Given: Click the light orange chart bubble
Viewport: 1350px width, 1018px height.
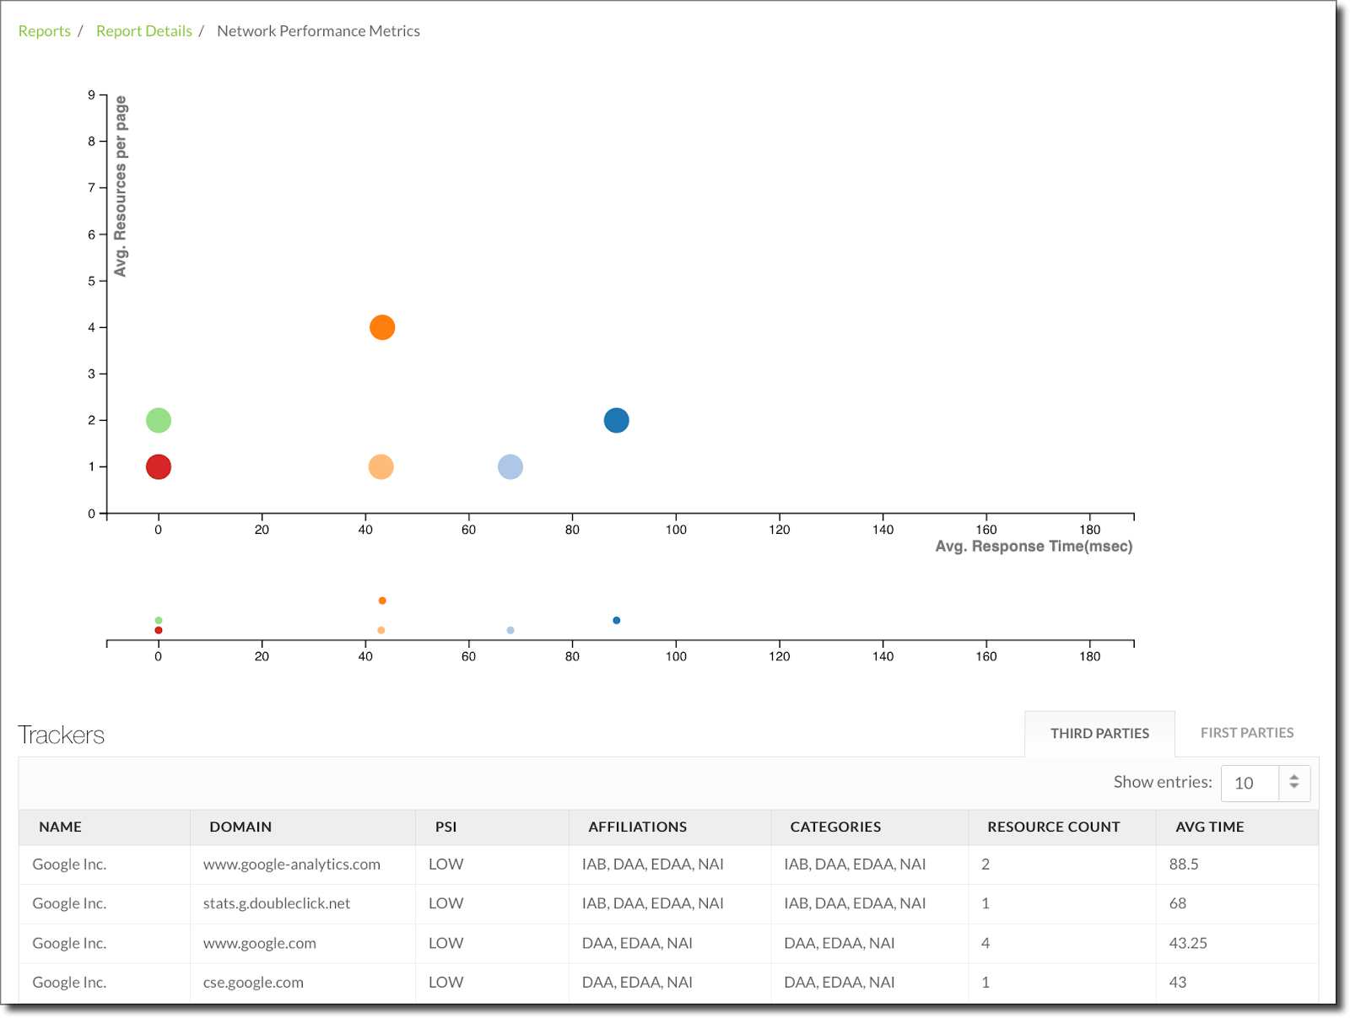Looking at the screenshot, I should (381, 466).
